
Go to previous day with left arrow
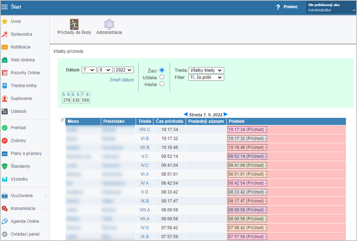click(185, 114)
